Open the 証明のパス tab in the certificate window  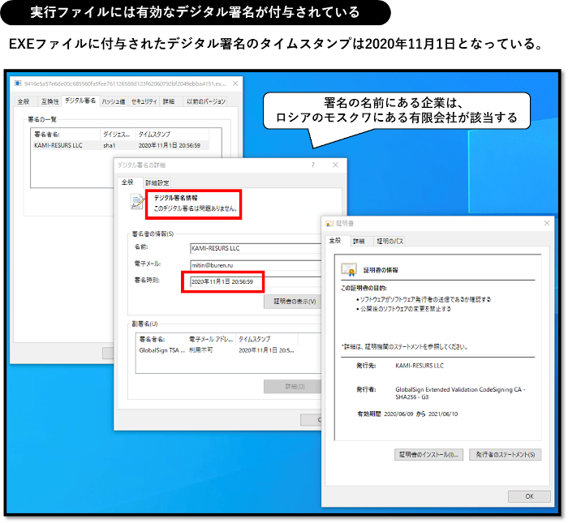[389, 241]
